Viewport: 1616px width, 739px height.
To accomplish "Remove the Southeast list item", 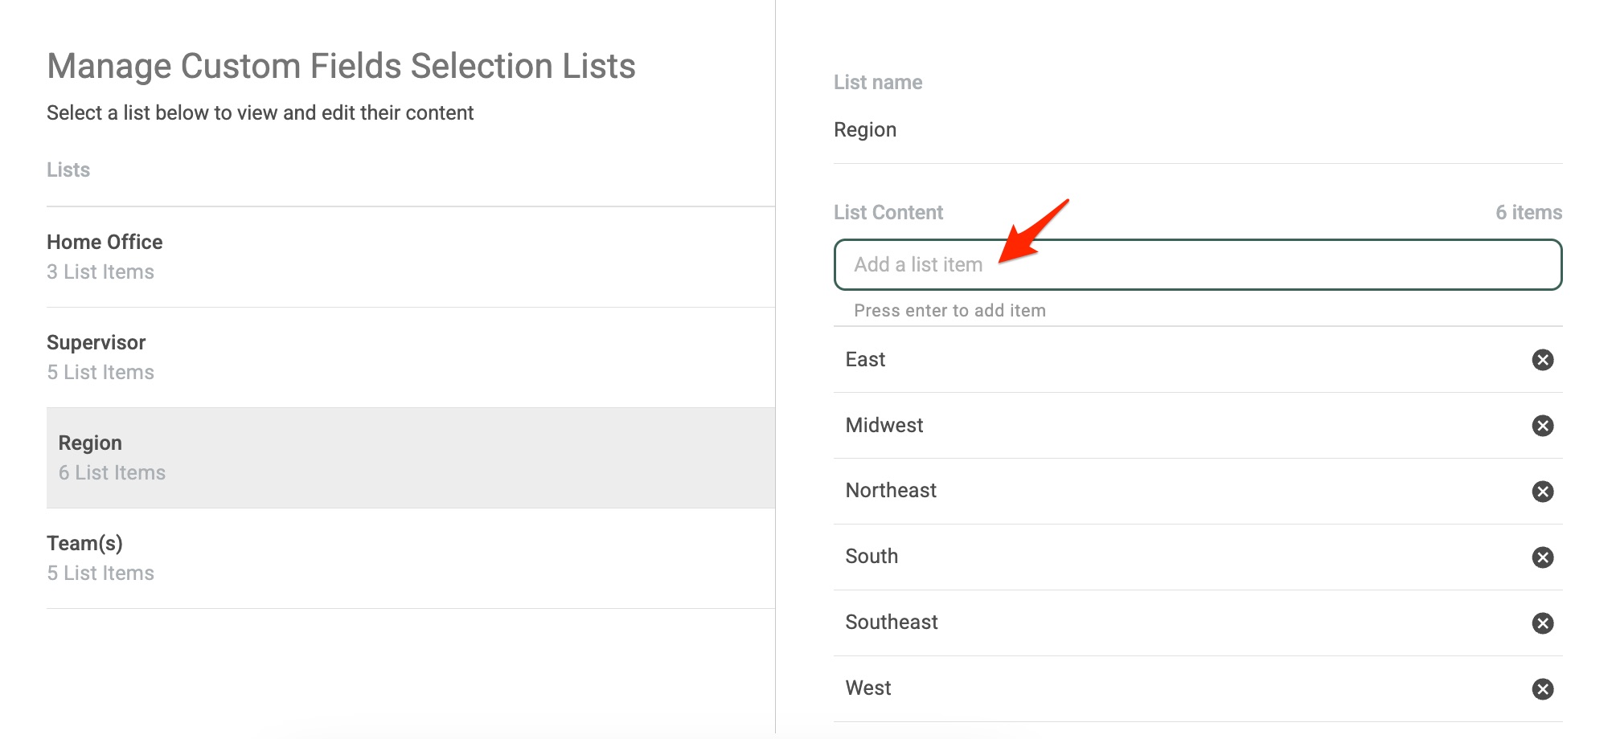I will coord(1542,623).
